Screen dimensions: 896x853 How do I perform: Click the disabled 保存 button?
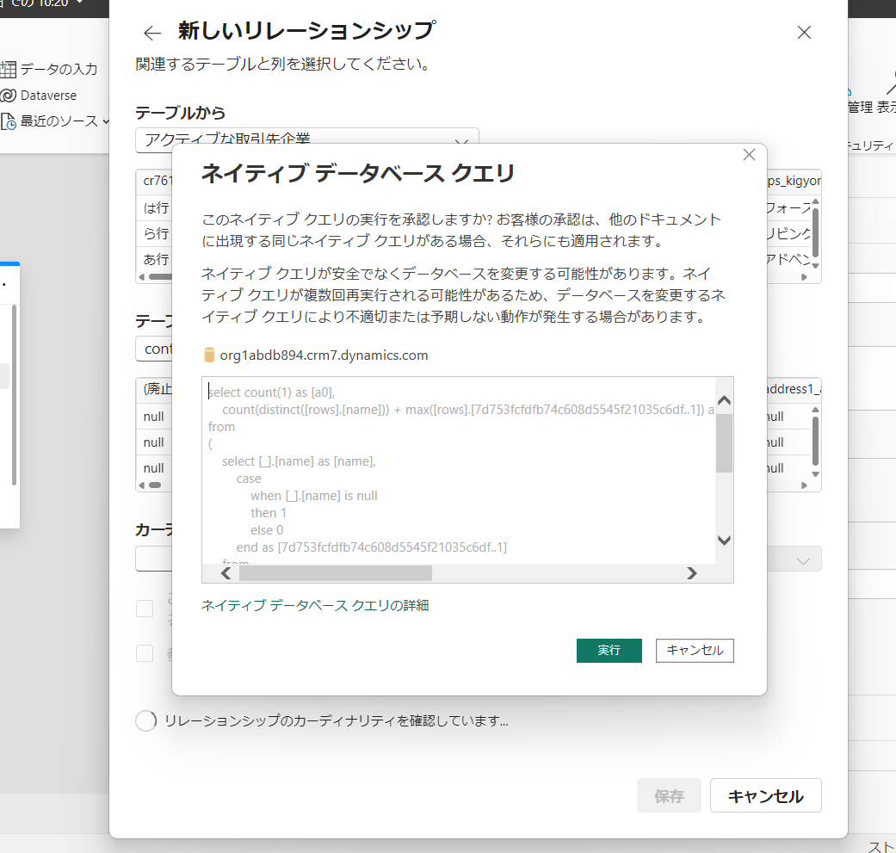[x=669, y=795]
